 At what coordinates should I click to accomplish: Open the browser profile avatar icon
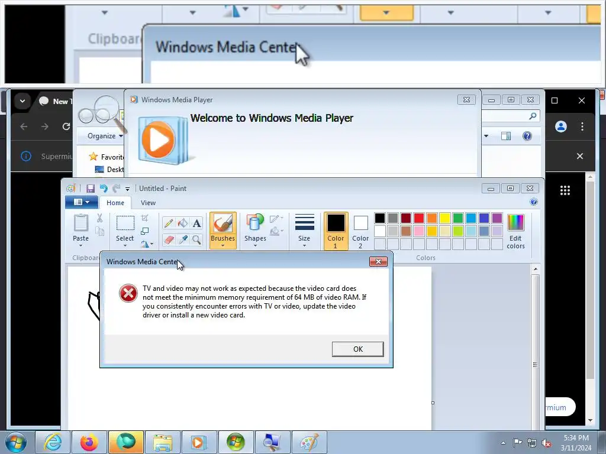pos(561,127)
